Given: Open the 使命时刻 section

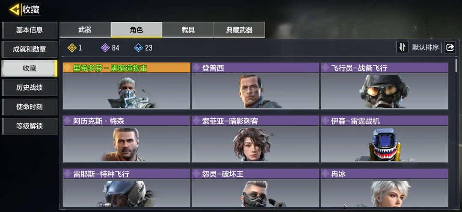Looking at the screenshot, I should coord(30,107).
